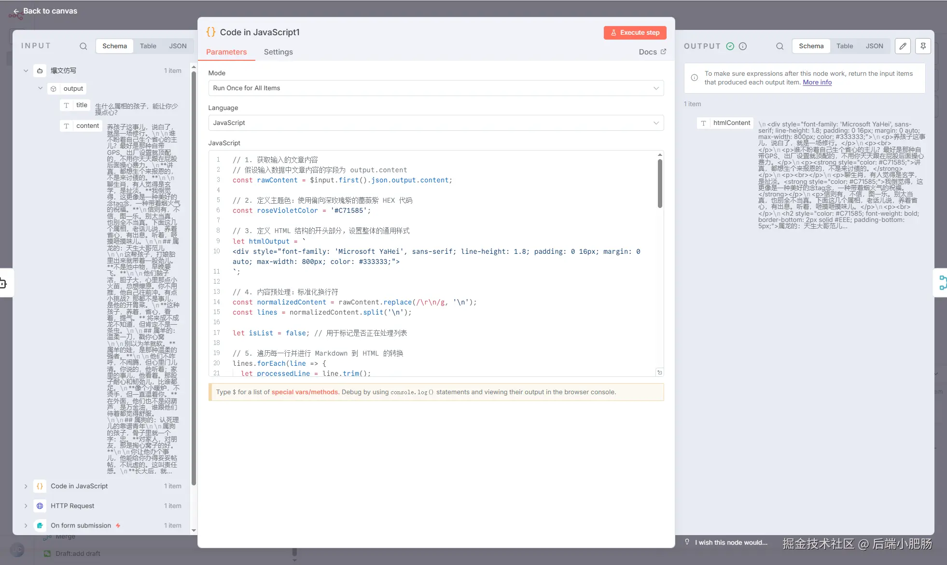Select the Parameters tab
The width and height of the screenshot is (947, 565).
tap(226, 52)
